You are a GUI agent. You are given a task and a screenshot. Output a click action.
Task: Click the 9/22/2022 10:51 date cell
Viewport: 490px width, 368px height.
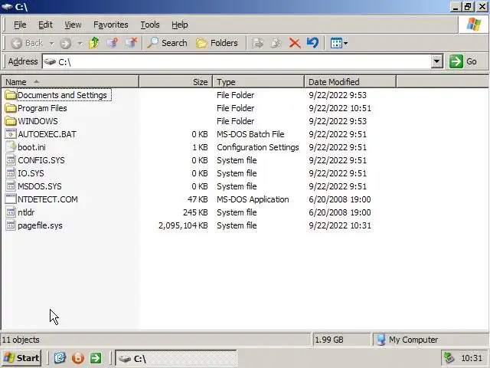coord(340,108)
